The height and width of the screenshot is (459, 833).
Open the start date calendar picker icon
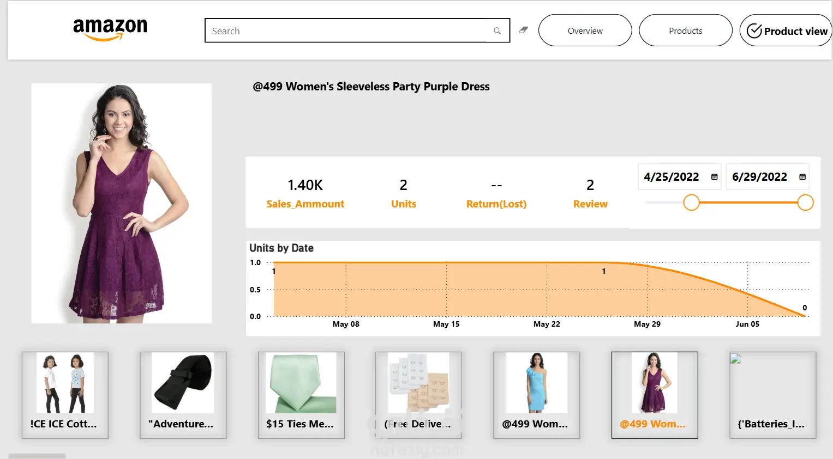coord(714,177)
